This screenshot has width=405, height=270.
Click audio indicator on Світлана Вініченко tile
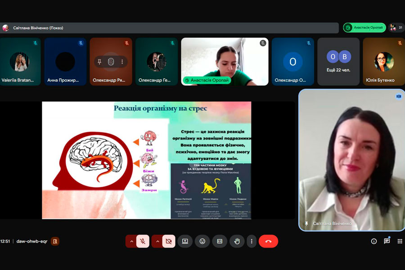(x=399, y=96)
